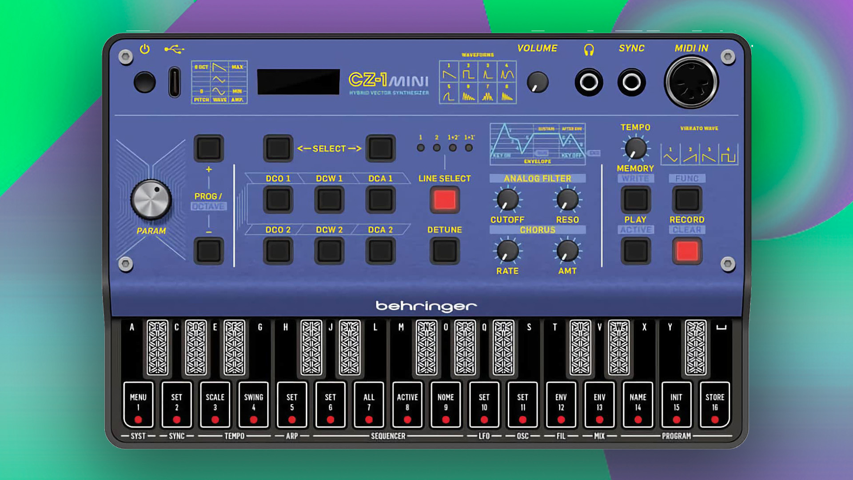Screen dimensions: 853x480
Task: Click waveform 8 resonance icon
Action: pos(507,93)
